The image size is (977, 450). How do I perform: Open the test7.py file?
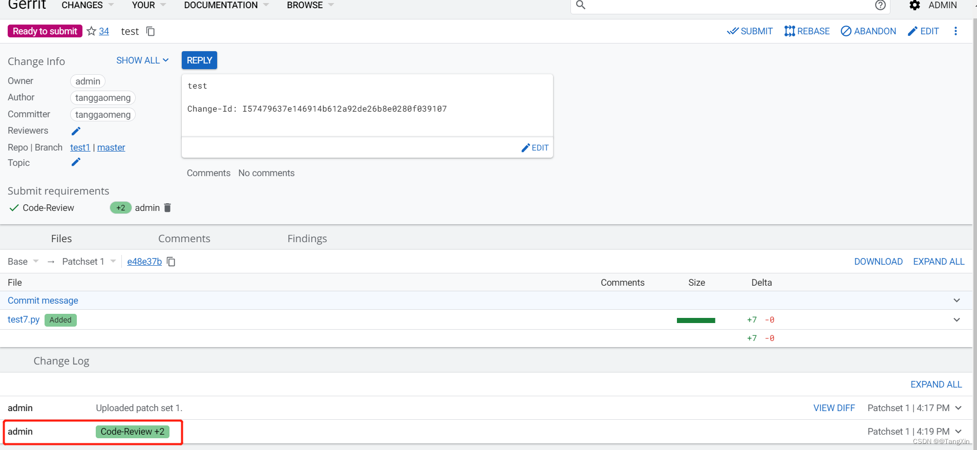(24, 319)
